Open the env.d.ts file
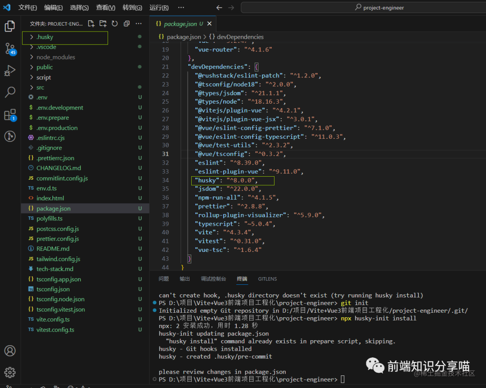 click(x=85, y=188)
